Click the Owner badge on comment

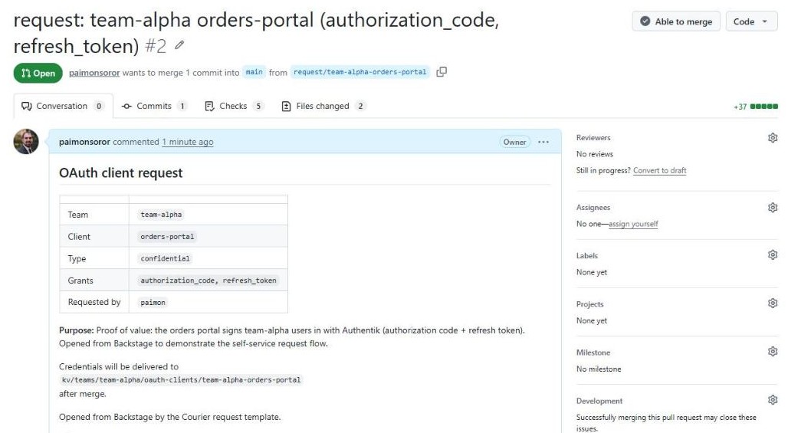[514, 142]
